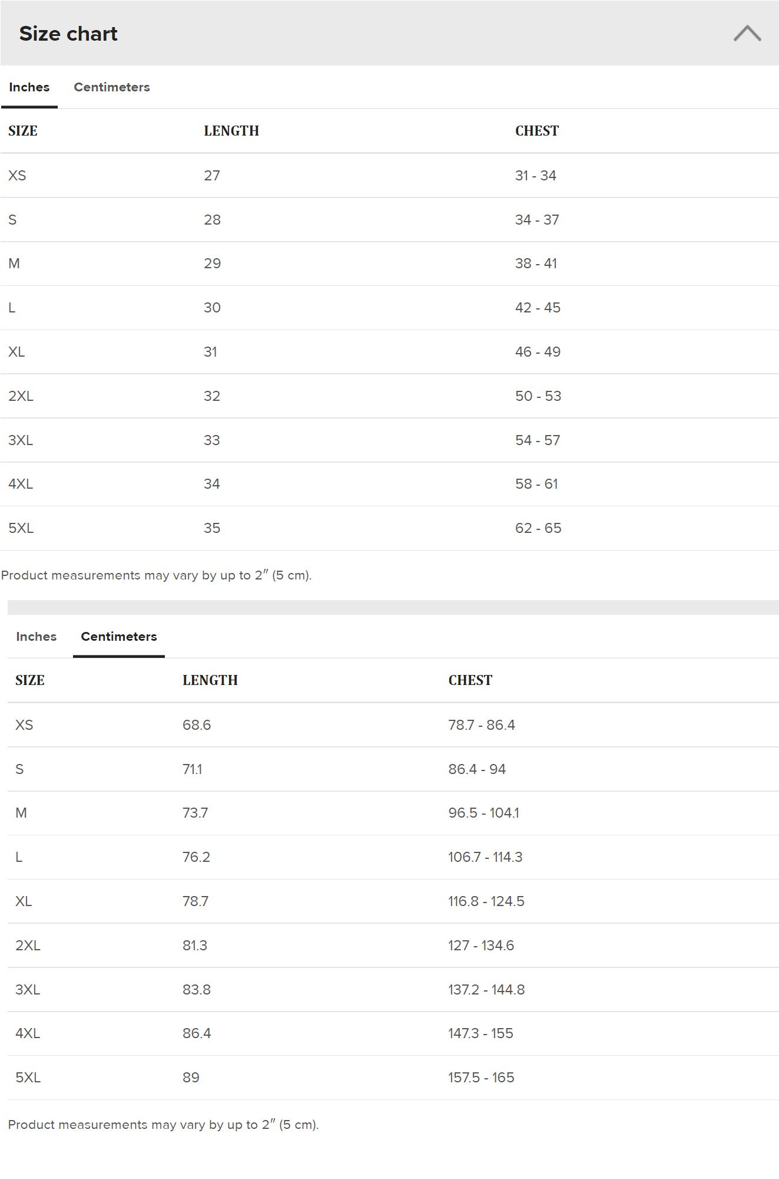Viewport: 779px width, 1179px height.
Task: Click the 5XL length value 35
Action: click(x=212, y=528)
